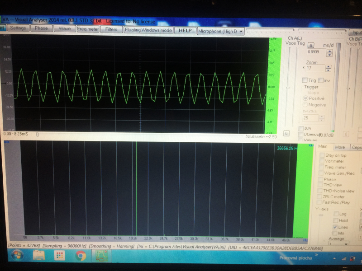The height and width of the screenshot is (271, 362).
Task: Click the 0 button under Ch A Vpos slider
Action: point(286,133)
